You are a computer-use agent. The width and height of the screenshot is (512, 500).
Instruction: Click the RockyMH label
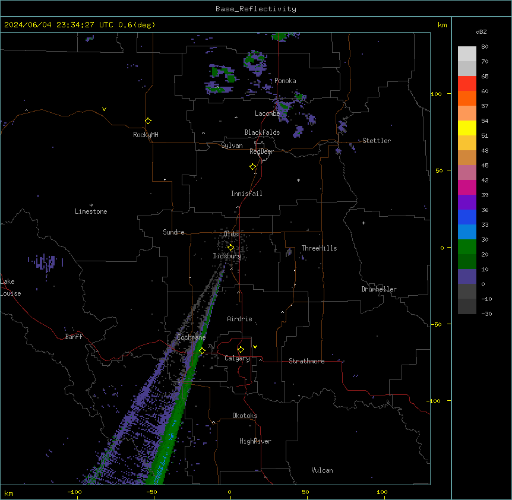(x=146, y=135)
